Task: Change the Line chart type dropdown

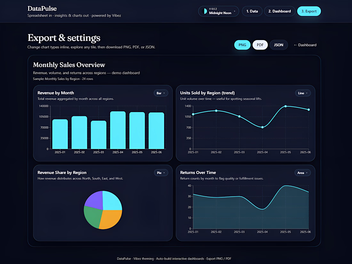Action: tap(303, 93)
